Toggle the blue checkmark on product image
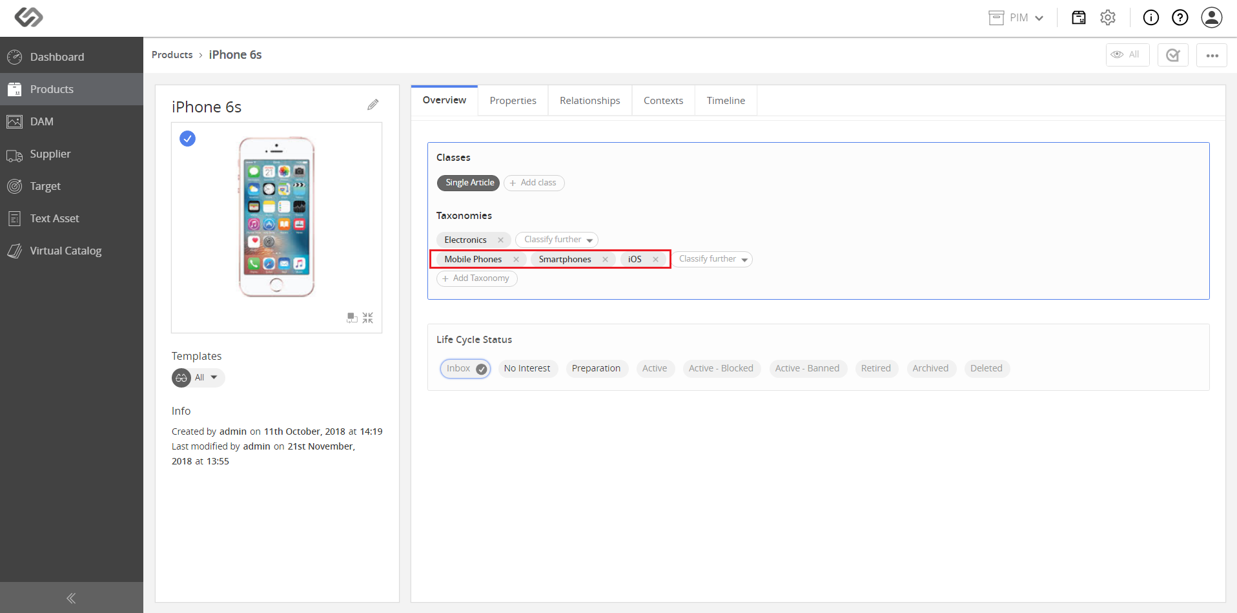 tap(188, 139)
